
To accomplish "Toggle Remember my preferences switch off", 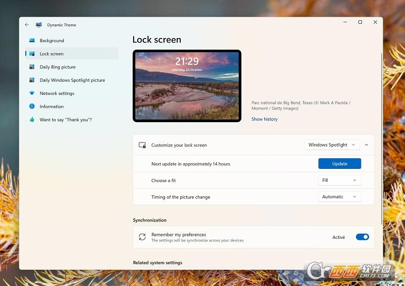I will click(362, 237).
